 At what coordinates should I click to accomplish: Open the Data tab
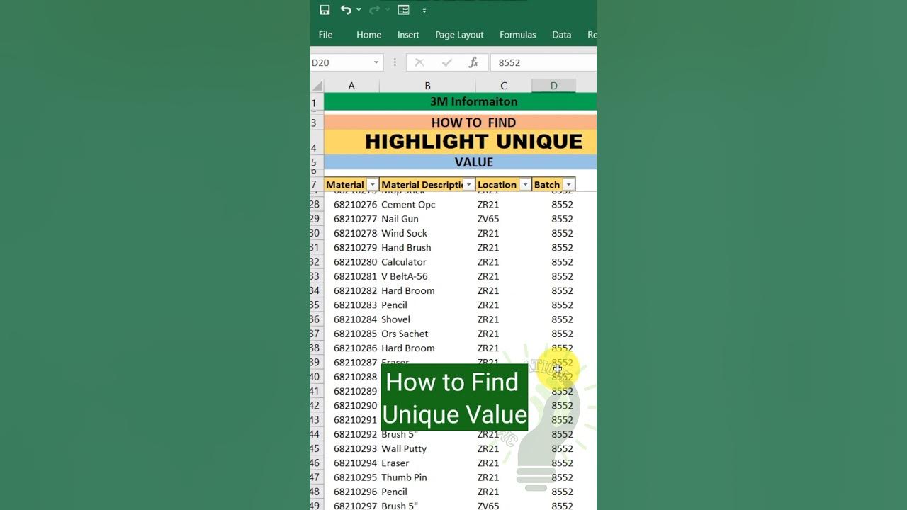(x=562, y=35)
